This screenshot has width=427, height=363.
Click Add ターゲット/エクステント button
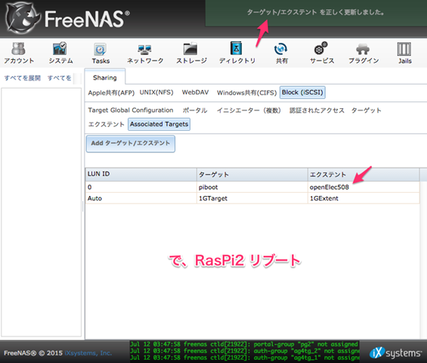pyautogui.click(x=131, y=144)
